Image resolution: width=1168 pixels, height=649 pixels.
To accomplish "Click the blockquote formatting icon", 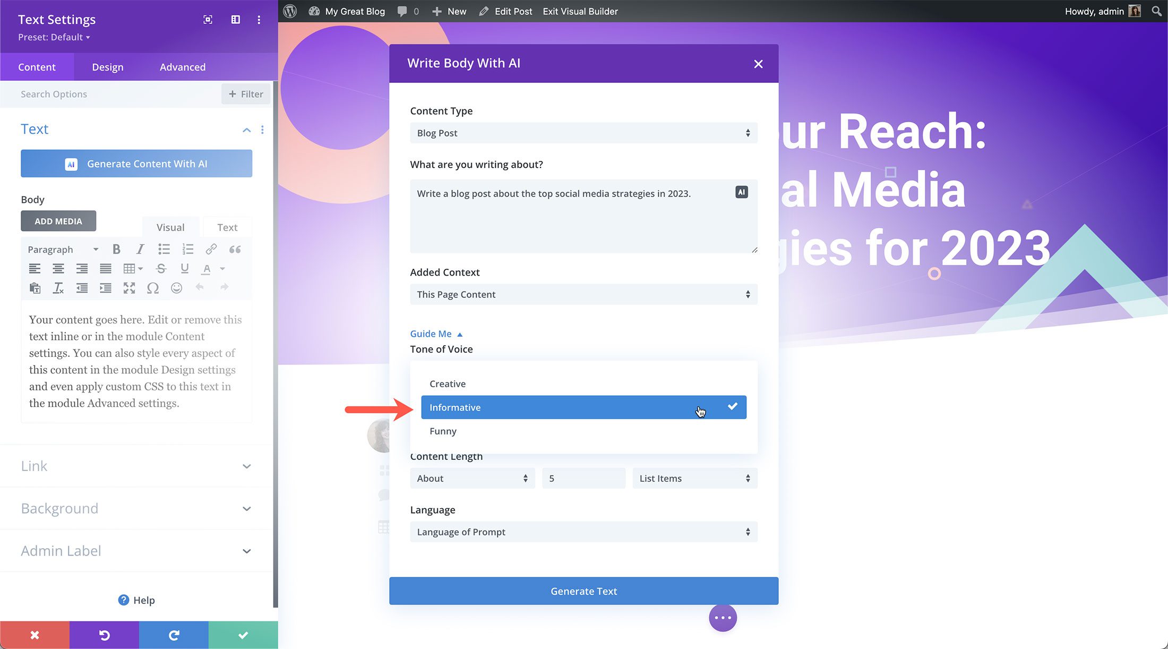I will point(235,250).
